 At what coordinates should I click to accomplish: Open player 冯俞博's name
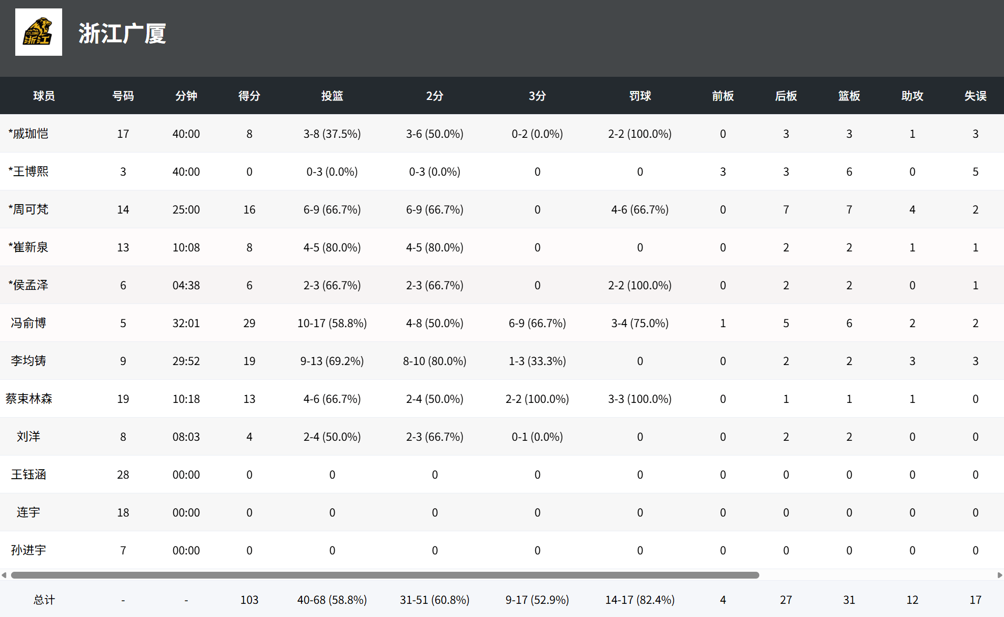click(x=28, y=323)
